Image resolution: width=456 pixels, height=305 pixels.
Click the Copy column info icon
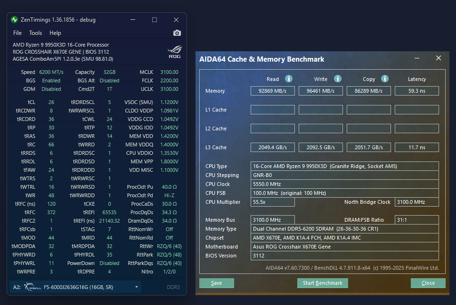(385, 79)
